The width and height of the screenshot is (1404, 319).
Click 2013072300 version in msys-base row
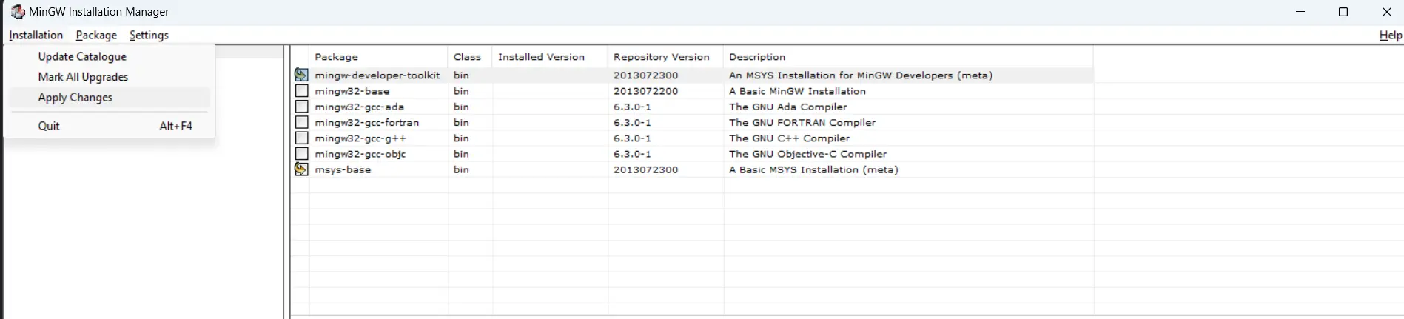pyautogui.click(x=645, y=169)
